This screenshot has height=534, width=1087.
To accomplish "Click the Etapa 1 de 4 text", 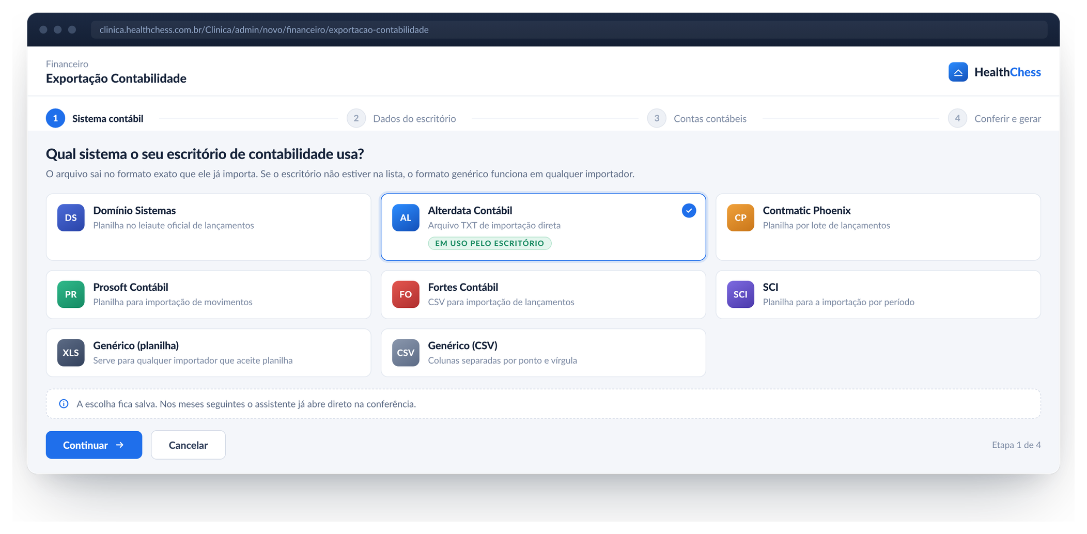I will click(x=1016, y=445).
